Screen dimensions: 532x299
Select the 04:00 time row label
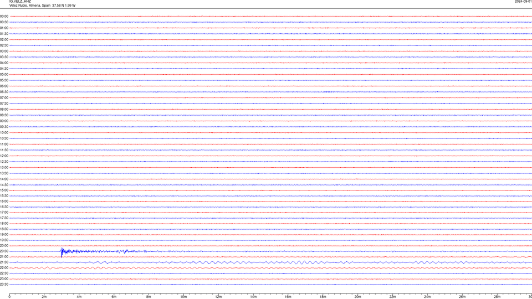[x=4, y=63]
